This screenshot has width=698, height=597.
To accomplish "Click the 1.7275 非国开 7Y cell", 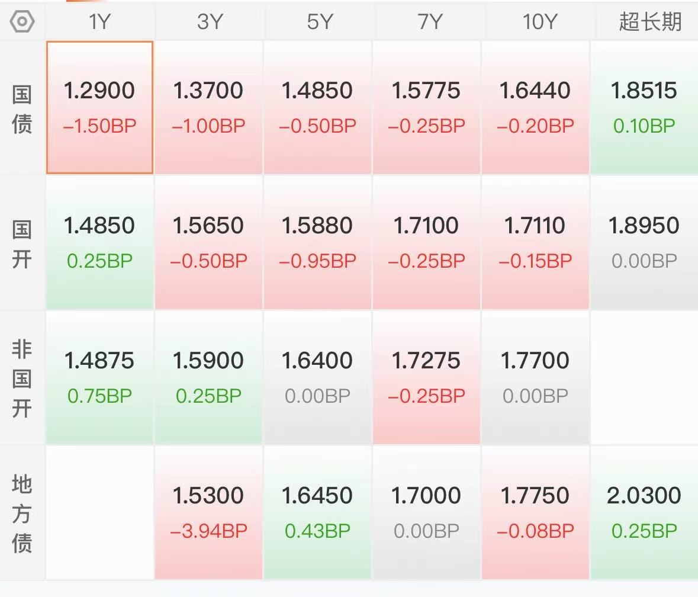I will (426, 377).
